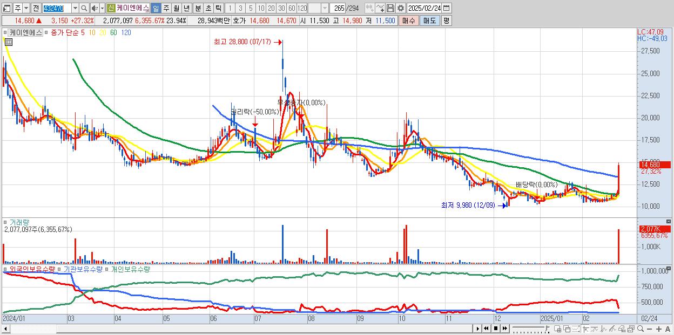674x335 pixels.
Task: Choose the 1 interval button
Action: pos(230,8)
